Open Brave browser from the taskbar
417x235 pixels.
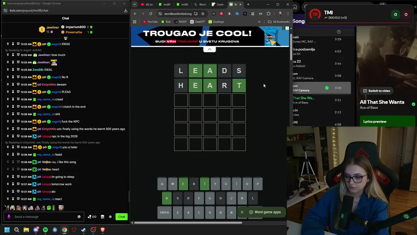coord(103,230)
